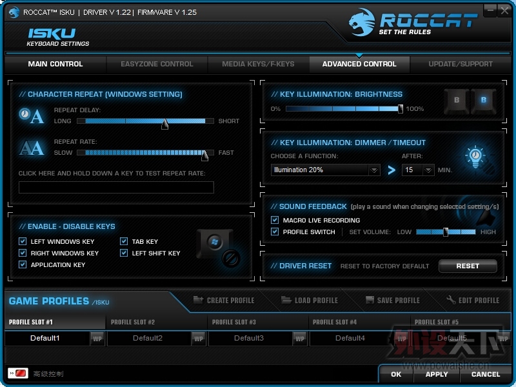Click the Edit Profile wrench icon
The image size is (516, 387).
(x=451, y=300)
